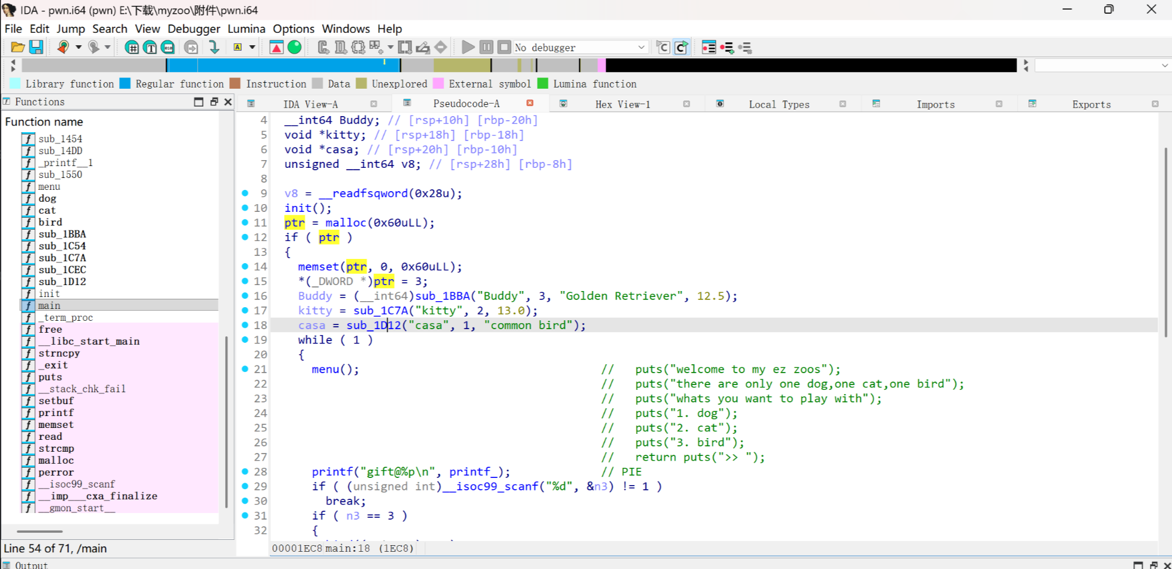Open the 'No debugger' dropdown

coord(641,47)
